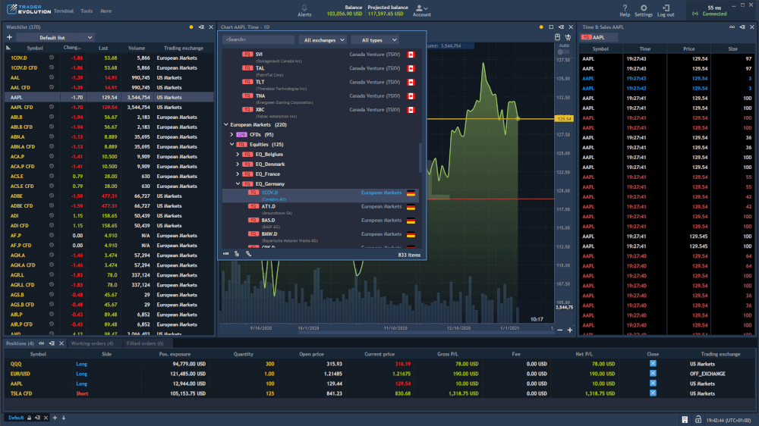
Task: Expand the EQ_France node
Action: (238, 174)
